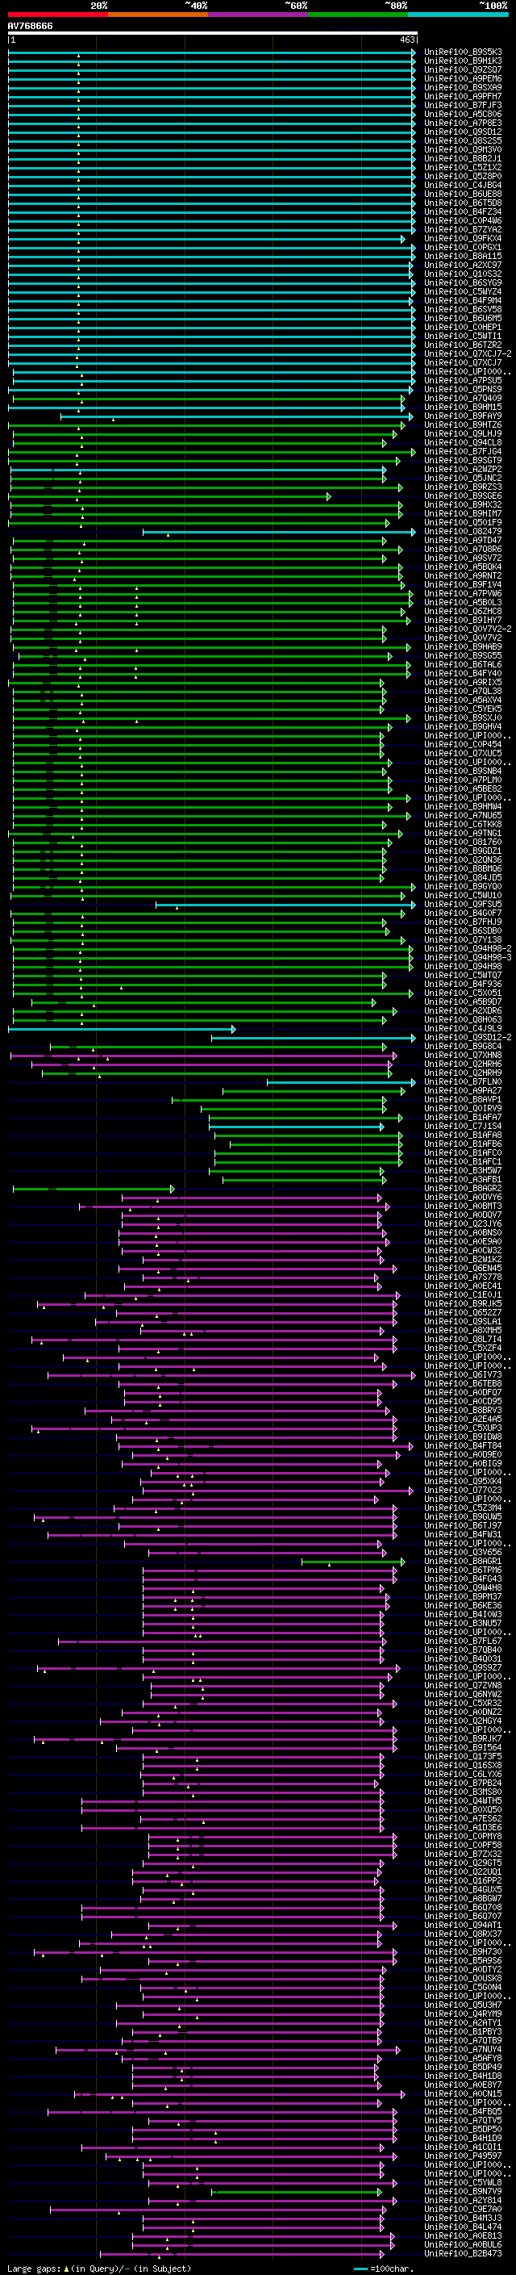Click the alignment bar for UniRef100_Q9FSU5
Viewport: 516px width, 2275px height.
coord(285,905)
